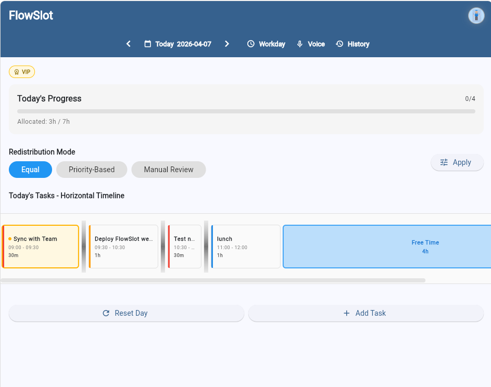Screen dimensions: 491x387
Task: Select Equal redistribution mode
Action: pos(30,170)
